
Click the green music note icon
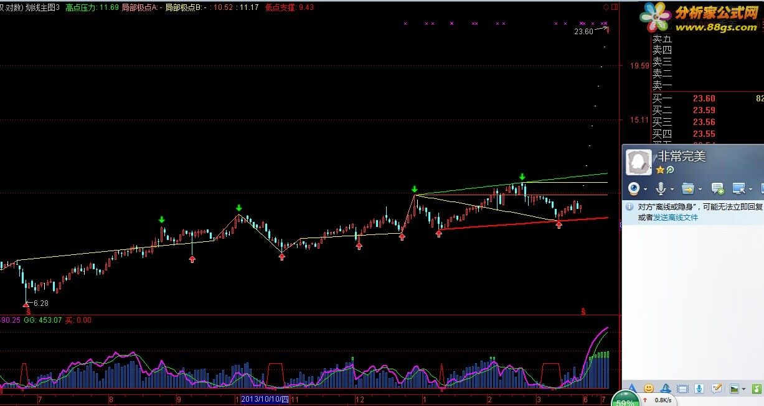(757, 389)
